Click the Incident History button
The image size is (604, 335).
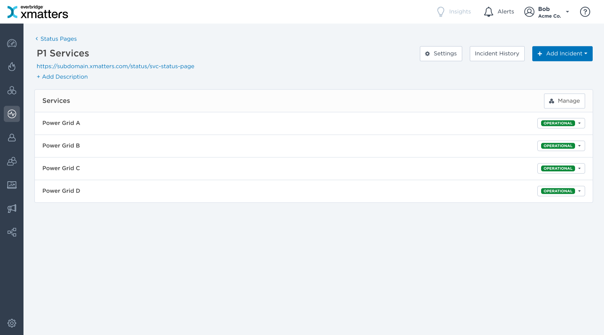pyautogui.click(x=497, y=54)
